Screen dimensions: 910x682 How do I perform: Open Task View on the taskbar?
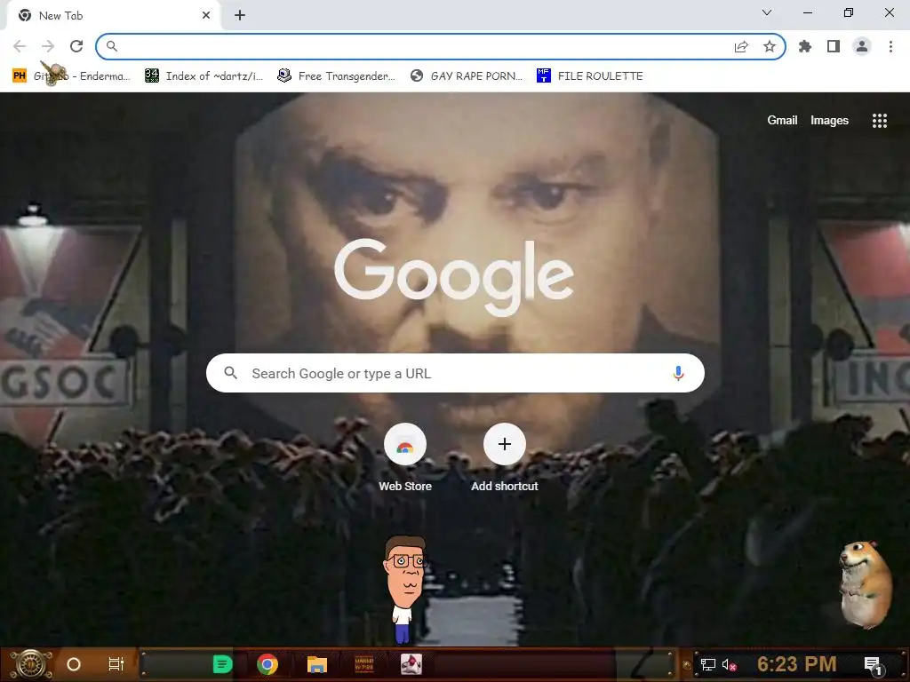[116, 664]
